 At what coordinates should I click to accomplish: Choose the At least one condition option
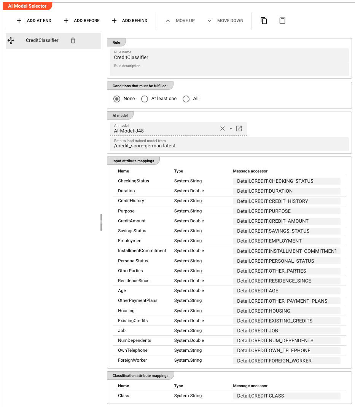[x=145, y=99]
